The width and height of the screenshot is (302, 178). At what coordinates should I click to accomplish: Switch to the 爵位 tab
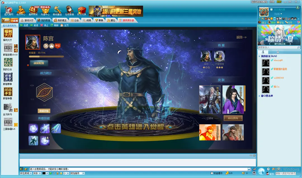click(x=111, y=20)
